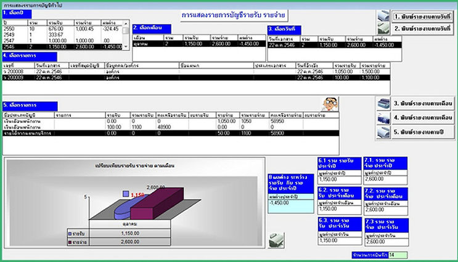Select year 2550 row in year list

(x=62, y=28)
